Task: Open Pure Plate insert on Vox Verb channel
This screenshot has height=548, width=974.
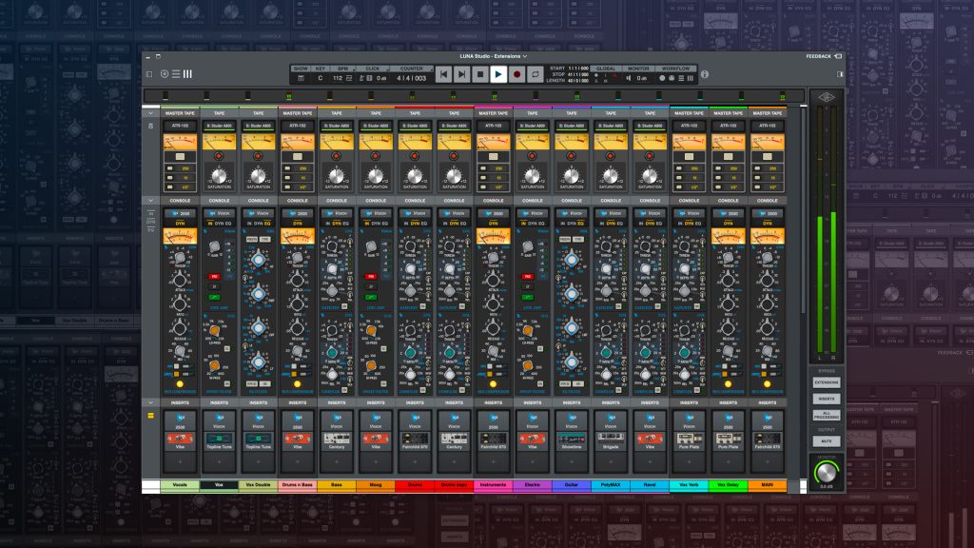Action: [689, 440]
